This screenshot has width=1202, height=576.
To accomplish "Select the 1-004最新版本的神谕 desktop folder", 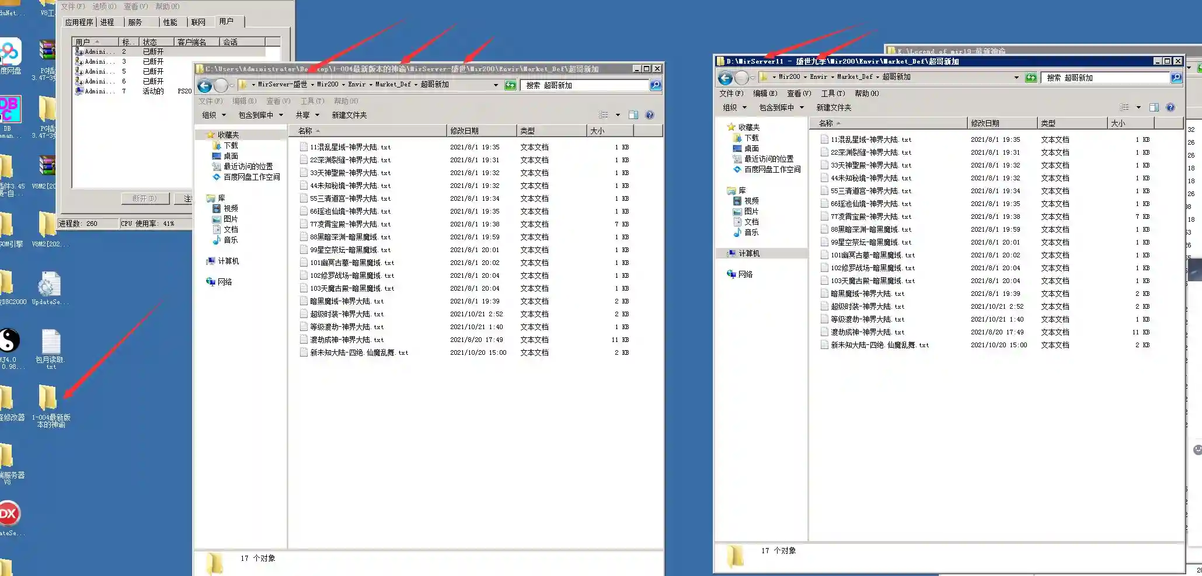I will (x=50, y=406).
